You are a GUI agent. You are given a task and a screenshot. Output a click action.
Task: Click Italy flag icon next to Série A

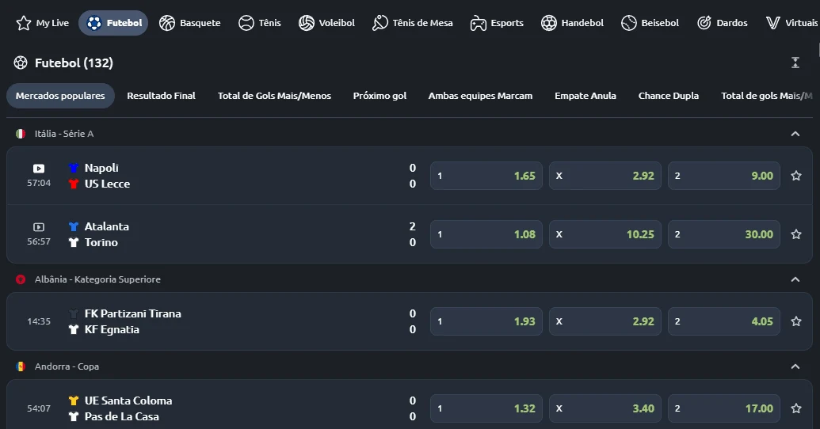[x=21, y=134]
